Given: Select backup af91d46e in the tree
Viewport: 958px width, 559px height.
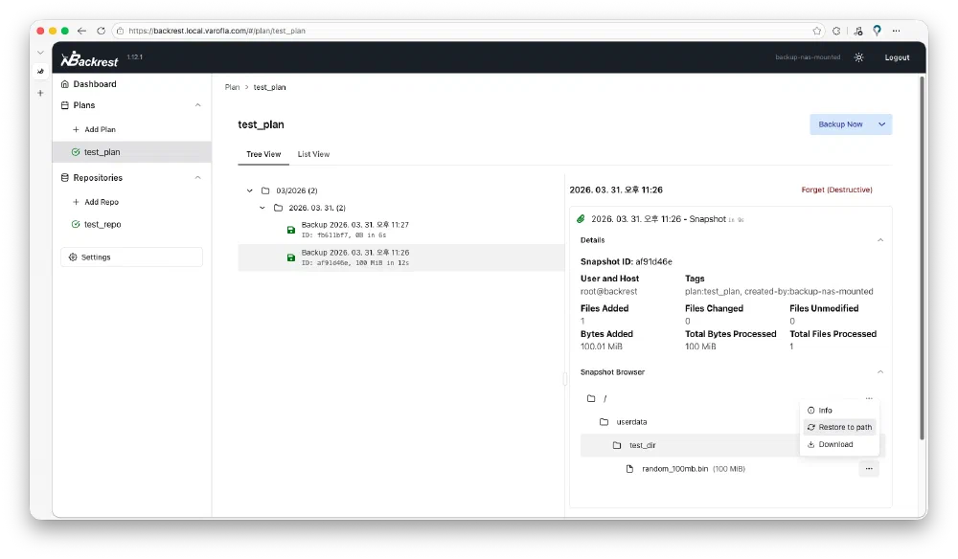Looking at the screenshot, I should pos(354,257).
